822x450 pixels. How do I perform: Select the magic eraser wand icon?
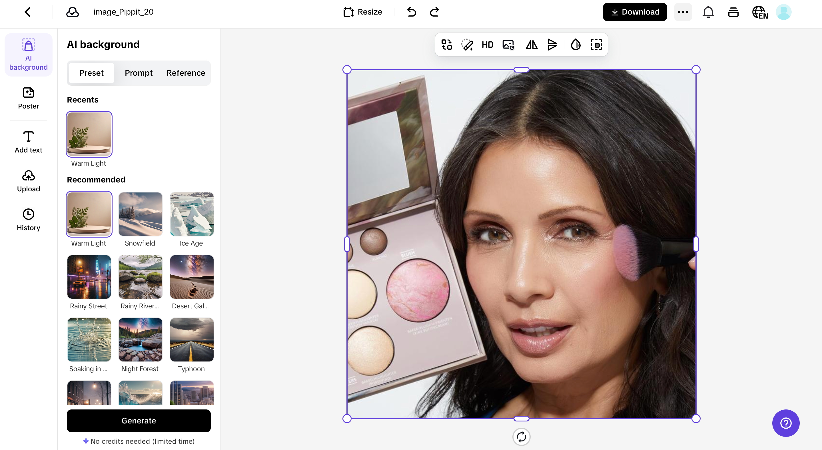click(467, 45)
